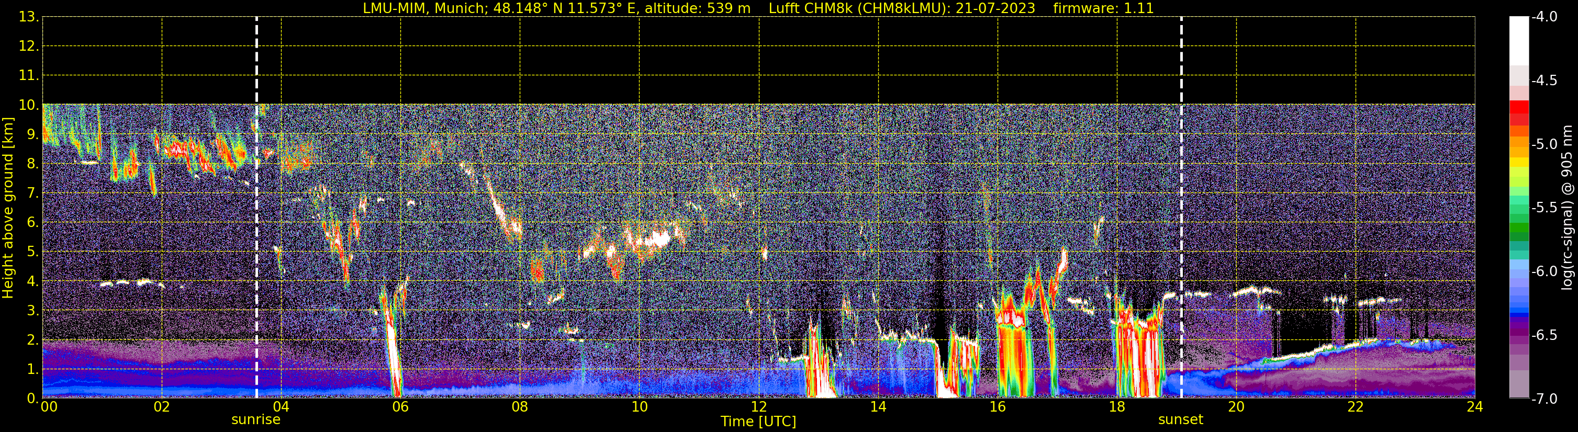Click the '-4.5' colorbar tick label
This screenshot has height=432, width=1578.
(1545, 81)
